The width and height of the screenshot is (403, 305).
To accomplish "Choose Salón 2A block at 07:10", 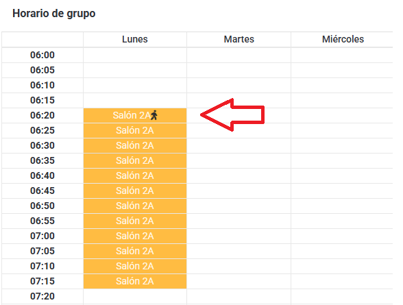I will 135,266.
